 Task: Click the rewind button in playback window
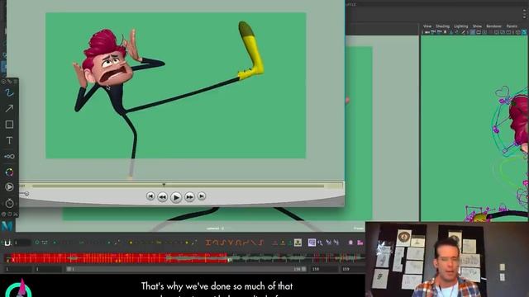(163, 196)
